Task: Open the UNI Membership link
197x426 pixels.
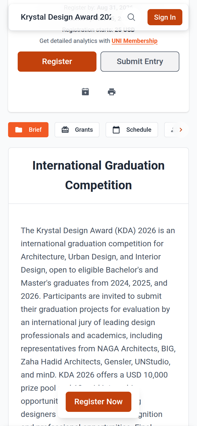Action: pos(135,41)
